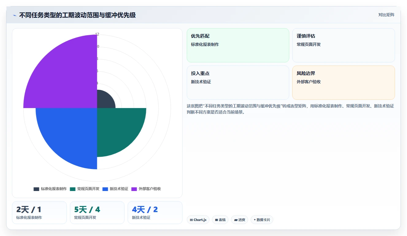Select the 2天 / 1 stat card

pos(39,212)
